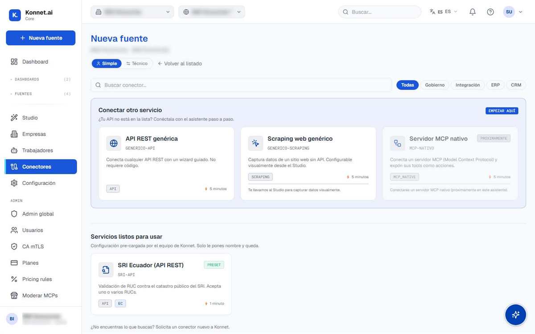The width and height of the screenshot is (535, 334).
Task: Expand the FUENTES sidebar section
Action: [x=41, y=94]
